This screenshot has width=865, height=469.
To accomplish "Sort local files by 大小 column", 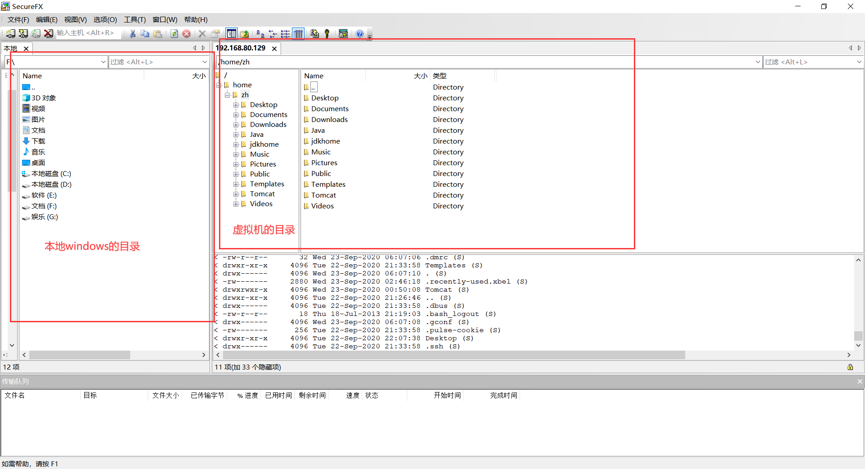I will pos(176,76).
